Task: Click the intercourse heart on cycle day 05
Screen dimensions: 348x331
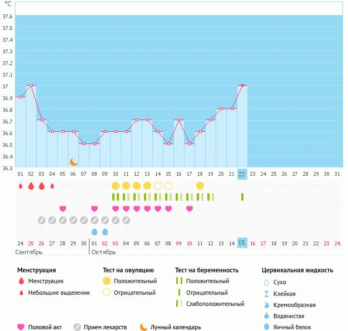Action: point(63,209)
